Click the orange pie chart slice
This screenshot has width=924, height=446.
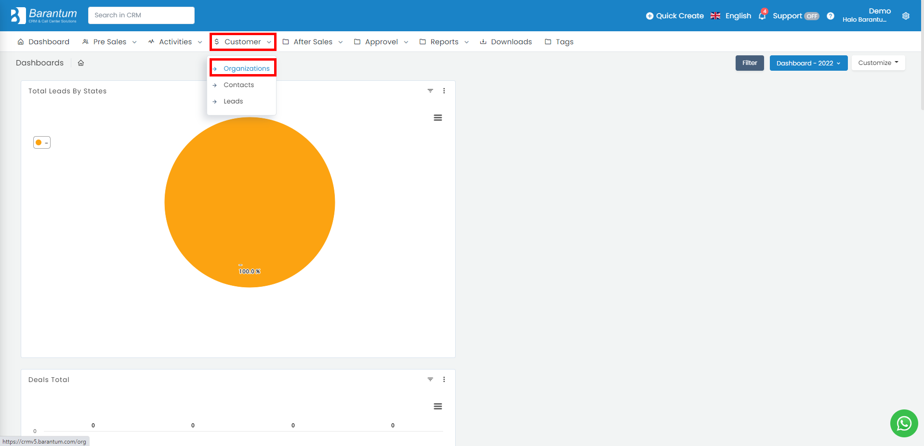point(250,202)
